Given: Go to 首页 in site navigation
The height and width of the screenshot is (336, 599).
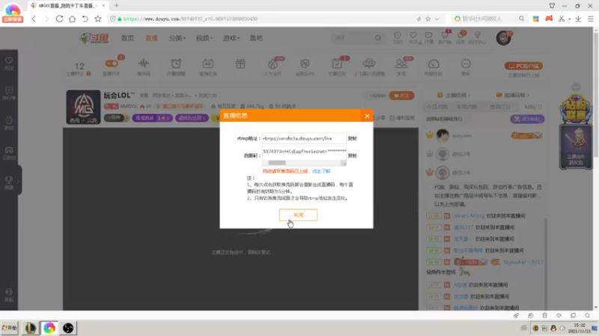Looking at the screenshot, I should coord(127,38).
